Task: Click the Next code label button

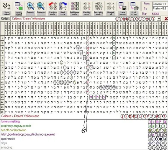Action: coord(63,13)
